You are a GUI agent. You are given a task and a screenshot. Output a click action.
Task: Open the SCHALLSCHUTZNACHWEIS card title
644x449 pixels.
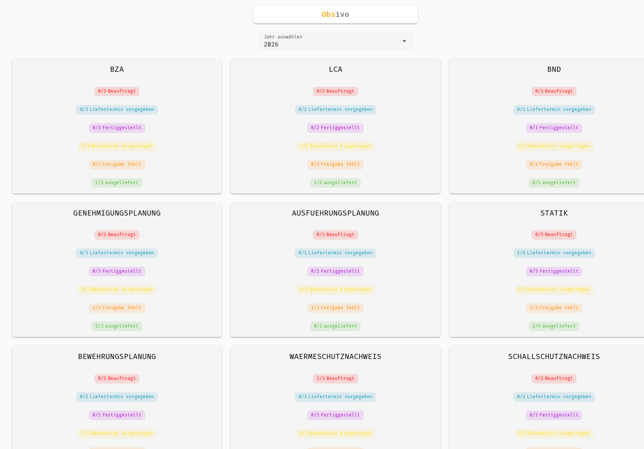554,357
